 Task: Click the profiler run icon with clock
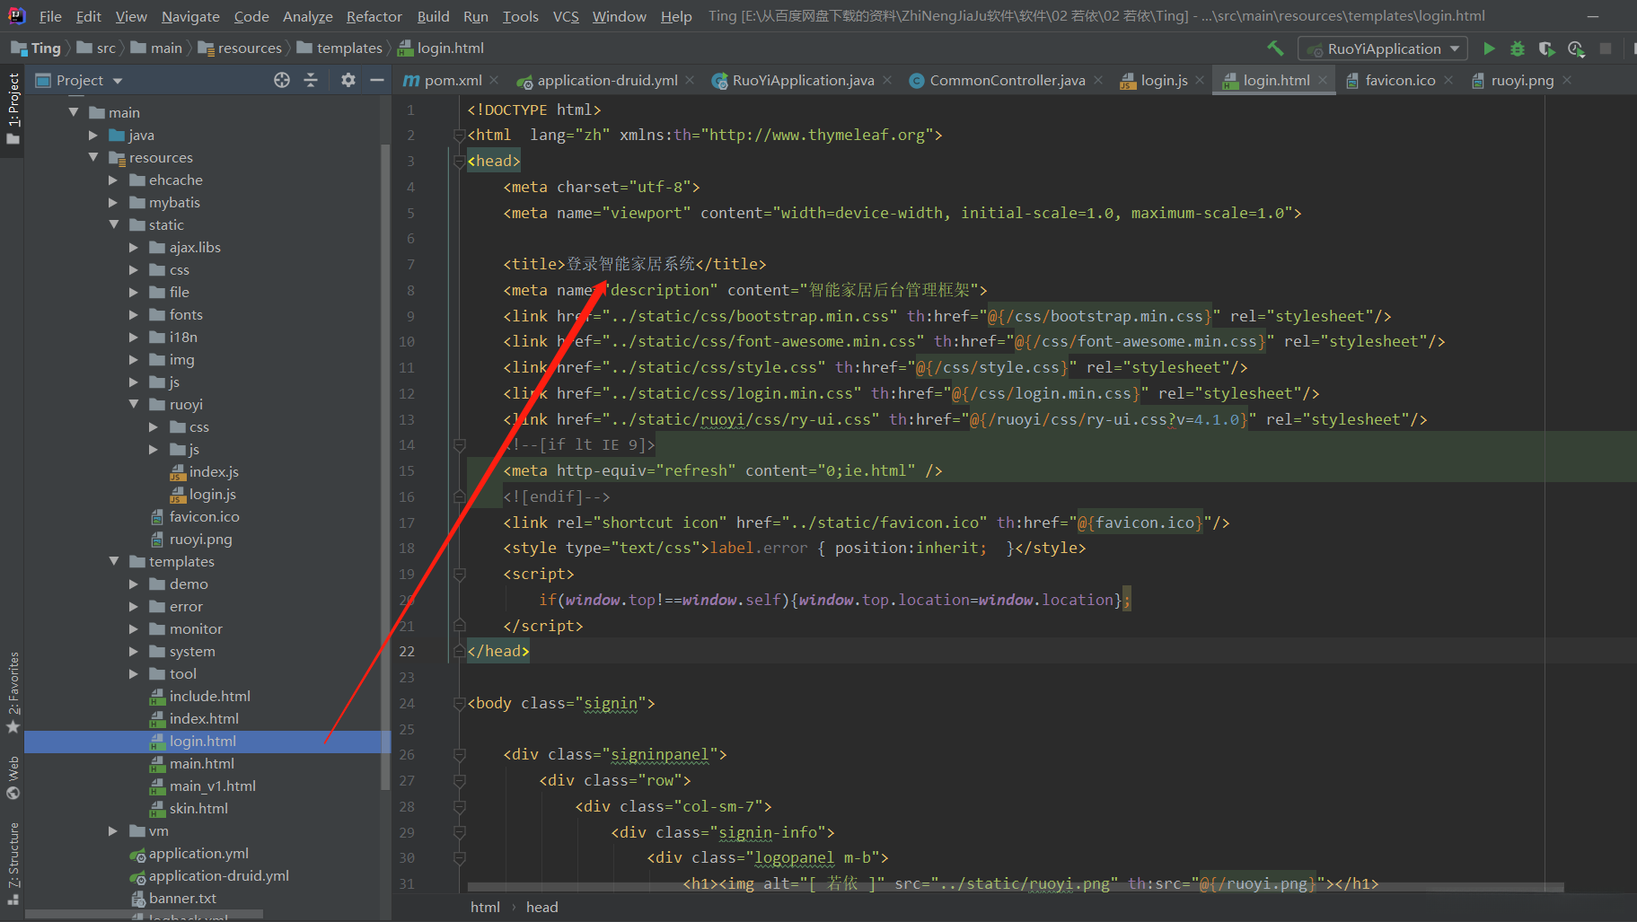pyautogui.click(x=1576, y=48)
